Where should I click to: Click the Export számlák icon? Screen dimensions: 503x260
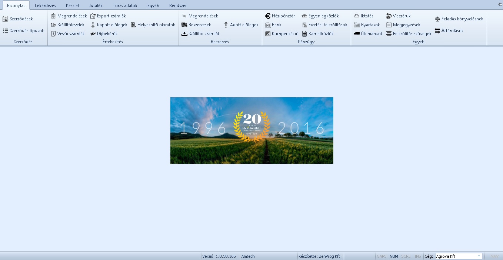pos(93,16)
